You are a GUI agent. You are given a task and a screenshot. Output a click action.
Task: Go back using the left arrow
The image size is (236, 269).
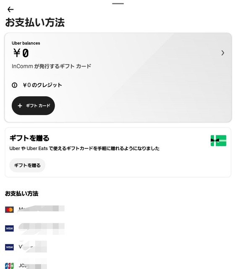point(10,9)
